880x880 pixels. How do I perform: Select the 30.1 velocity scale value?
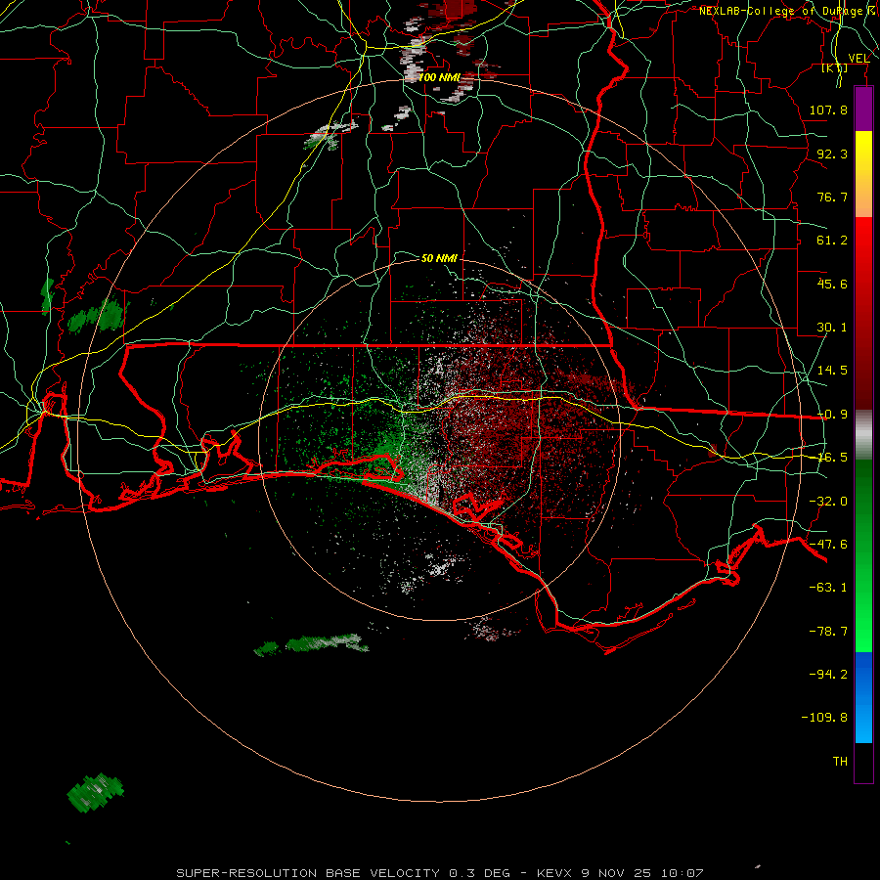click(x=832, y=328)
